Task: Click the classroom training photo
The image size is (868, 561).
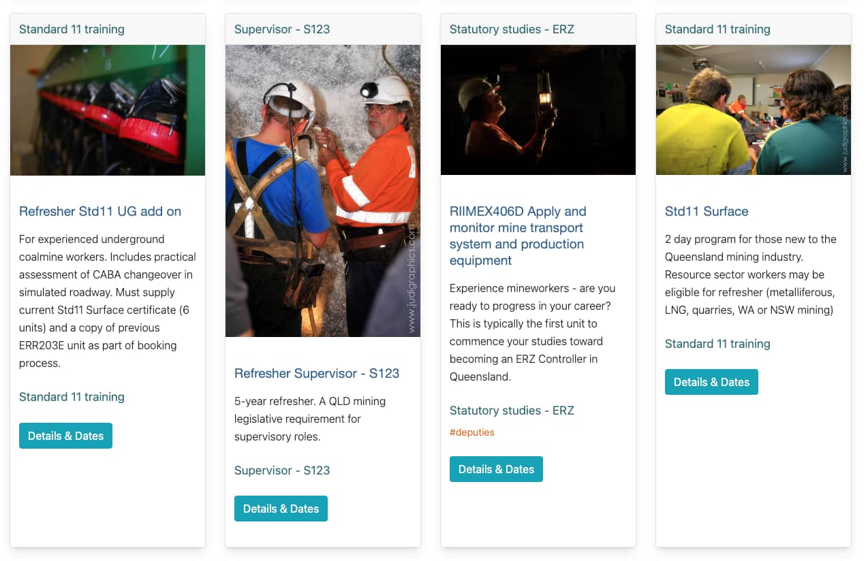Action: point(754,110)
